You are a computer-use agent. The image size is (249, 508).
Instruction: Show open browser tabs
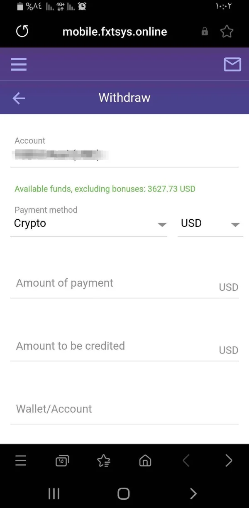coord(62,460)
